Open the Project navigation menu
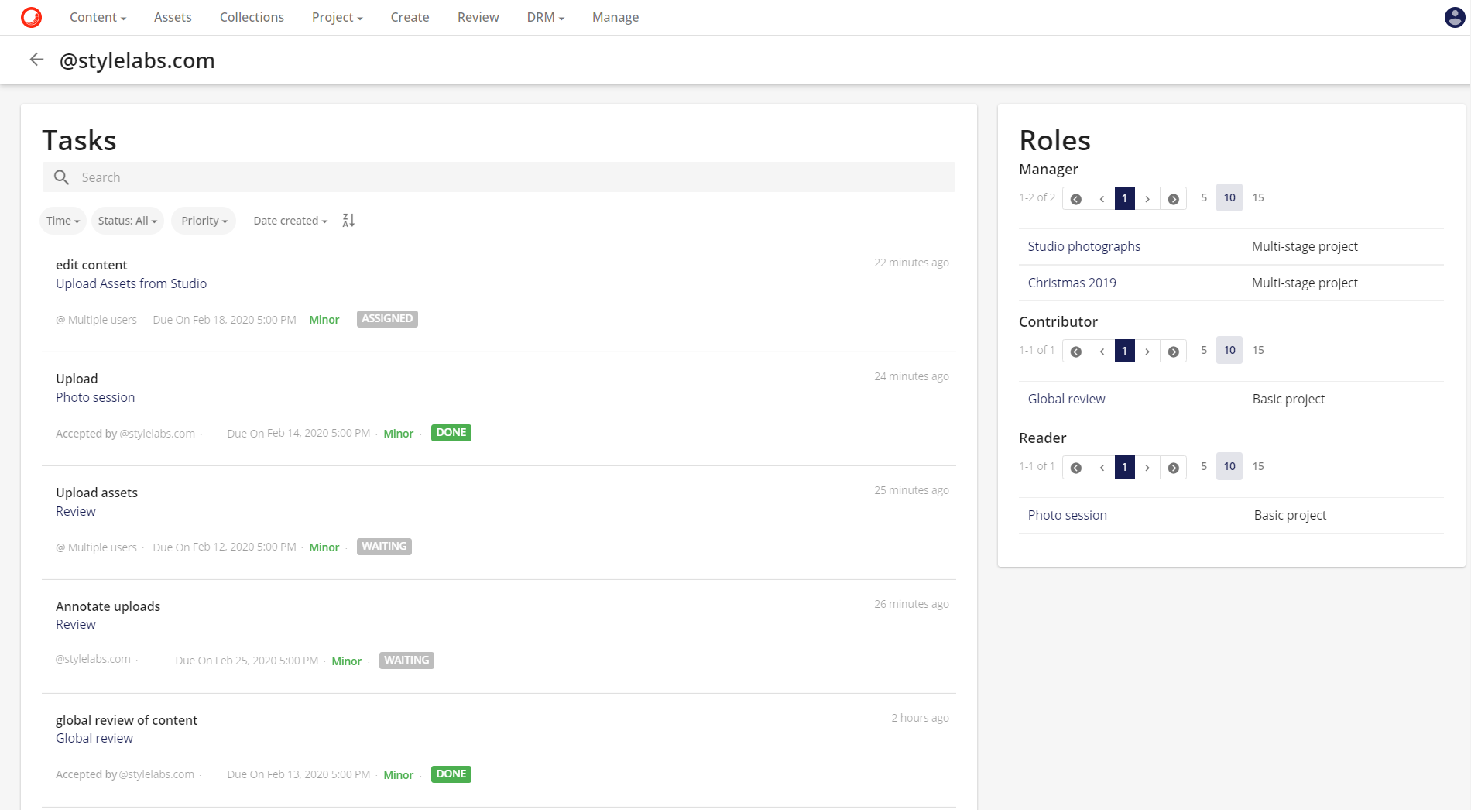 pyautogui.click(x=337, y=16)
